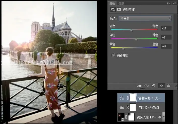The height and width of the screenshot is (124, 178).
Task: Select the 镜头光晕【P… layer name
Action: pos(146,117)
